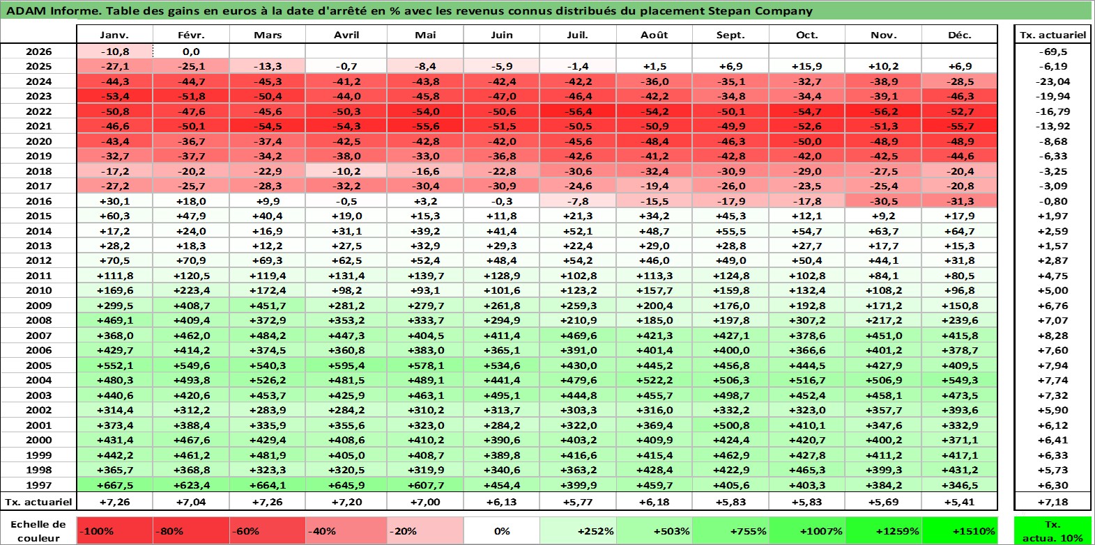Viewport: 1095px width, 545px height.
Task: Click the 2022 Juil. cell '-56,4'
Action: click(x=578, y=111)
